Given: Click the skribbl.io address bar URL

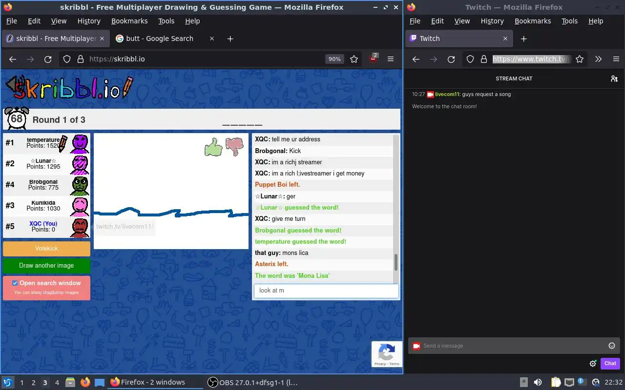Looking at the screenshot, I should 117,59.
